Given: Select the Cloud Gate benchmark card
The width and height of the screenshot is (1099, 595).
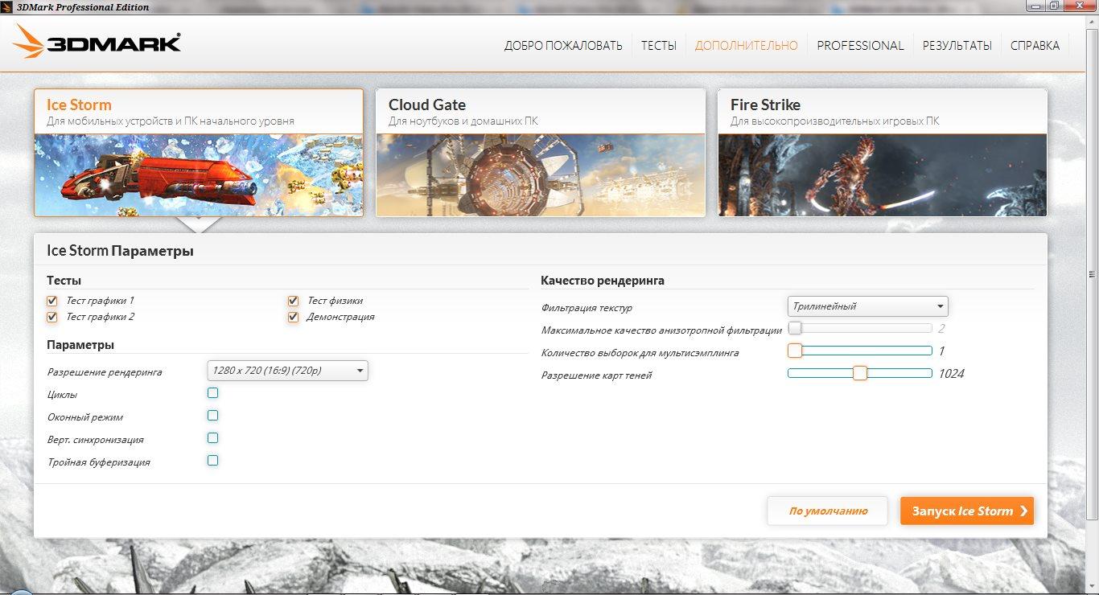Looking at the screenshot, I should pos(541,153).
